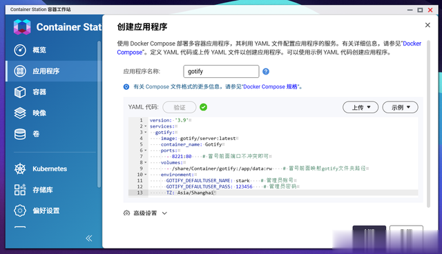Open the 示例 example dropdown

pos(400,107)
